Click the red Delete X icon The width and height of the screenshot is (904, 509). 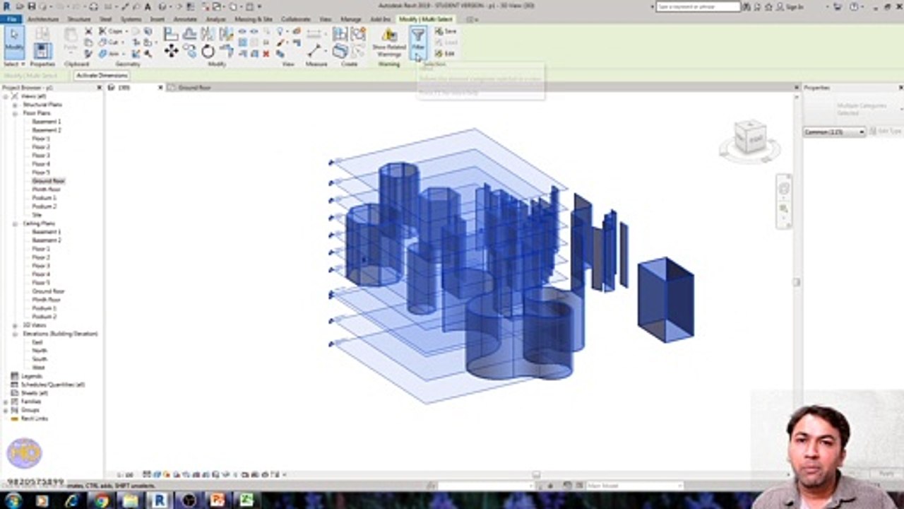pyautogui.click(x=266, y=54)
